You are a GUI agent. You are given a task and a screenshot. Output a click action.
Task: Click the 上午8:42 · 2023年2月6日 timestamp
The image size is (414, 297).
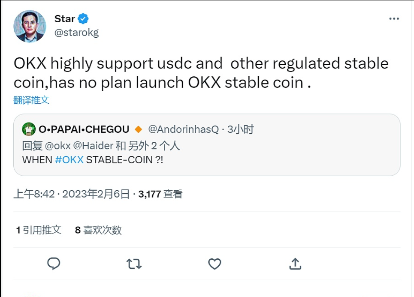[72, 194]
